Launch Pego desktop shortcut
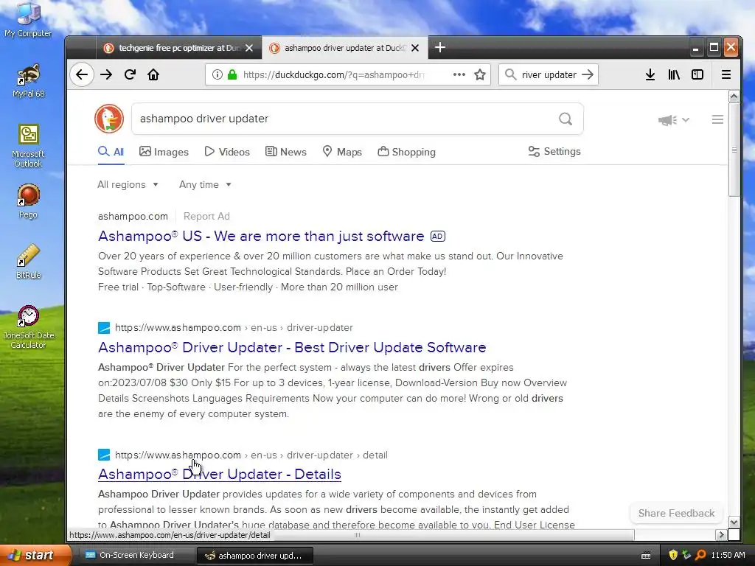 [x=28, y=201]
